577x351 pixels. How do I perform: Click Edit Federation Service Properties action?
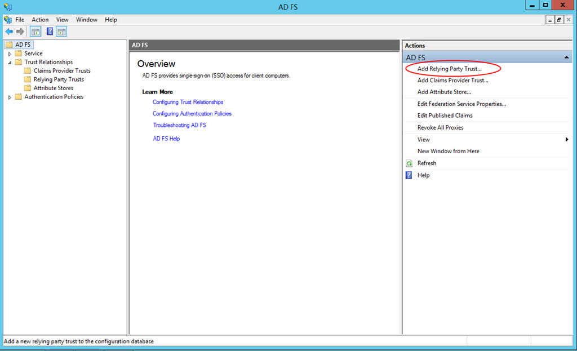coord(461,104)
